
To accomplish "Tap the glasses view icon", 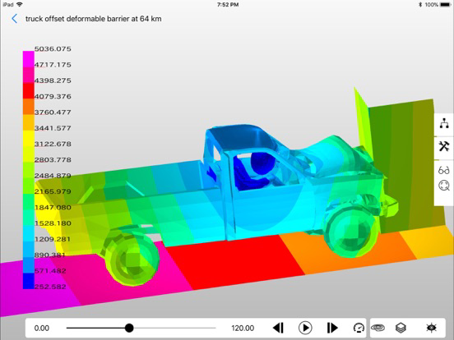I will pyautogui.click(x=443, y=170).
